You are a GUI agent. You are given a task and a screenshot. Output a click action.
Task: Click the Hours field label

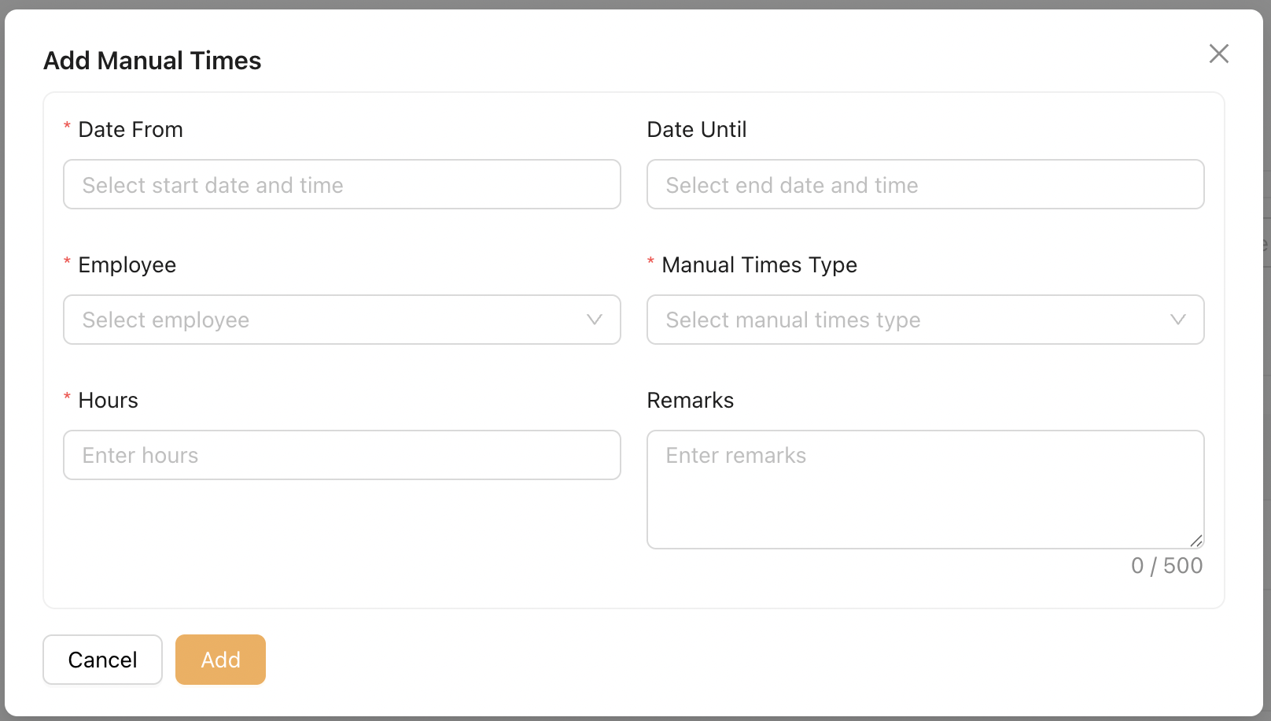[109, 401]
